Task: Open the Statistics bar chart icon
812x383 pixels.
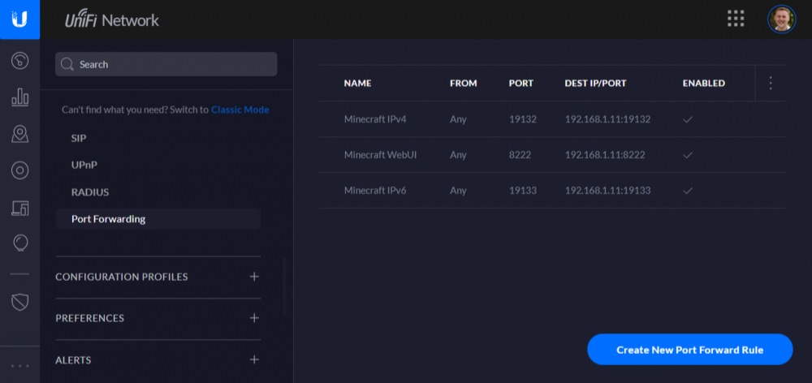Action: [x=19, y=97]
